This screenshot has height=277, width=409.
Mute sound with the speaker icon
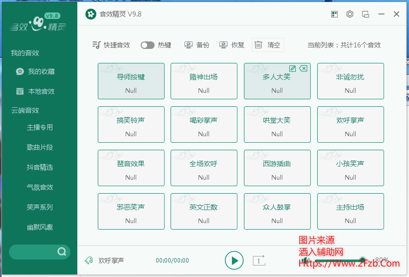tap(305, 261)
